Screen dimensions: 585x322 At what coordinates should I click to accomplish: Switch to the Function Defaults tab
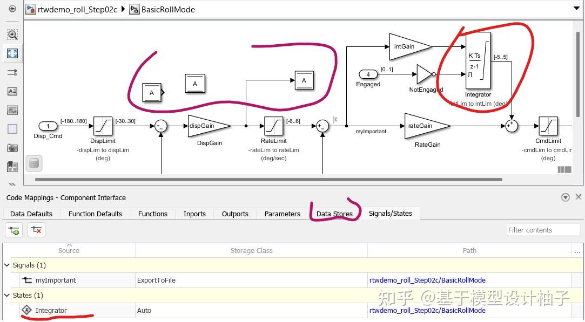click(95, 214)
